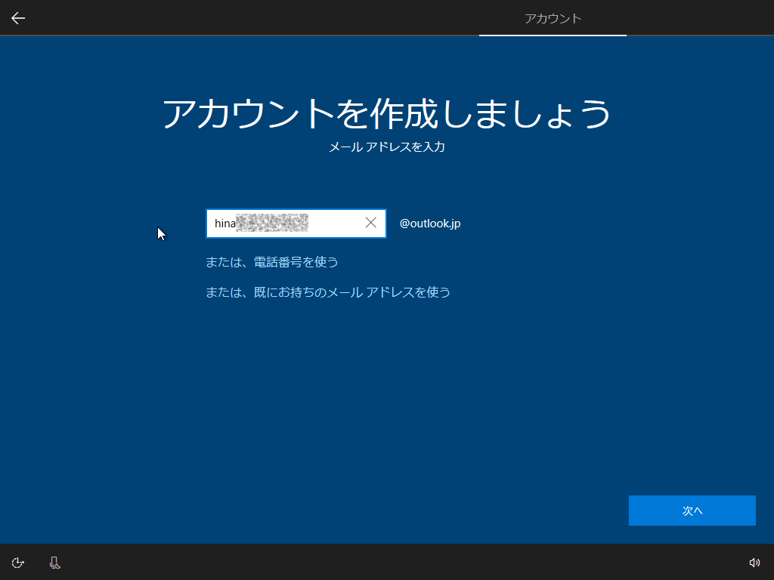Click the highlighted アカウント setup stage label
This screenshot has width=774, height=580.
click(553, 18)
